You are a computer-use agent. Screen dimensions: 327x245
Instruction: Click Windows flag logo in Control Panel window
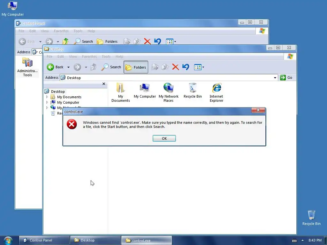pyautogui.click(x=262, y=31)
